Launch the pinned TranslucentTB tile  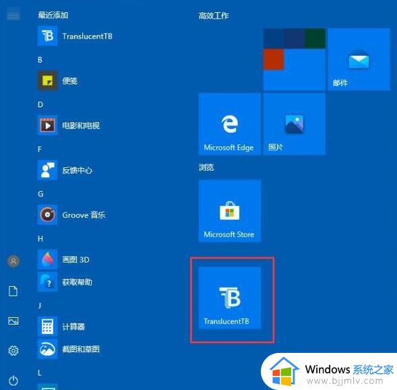coord(230,298)
